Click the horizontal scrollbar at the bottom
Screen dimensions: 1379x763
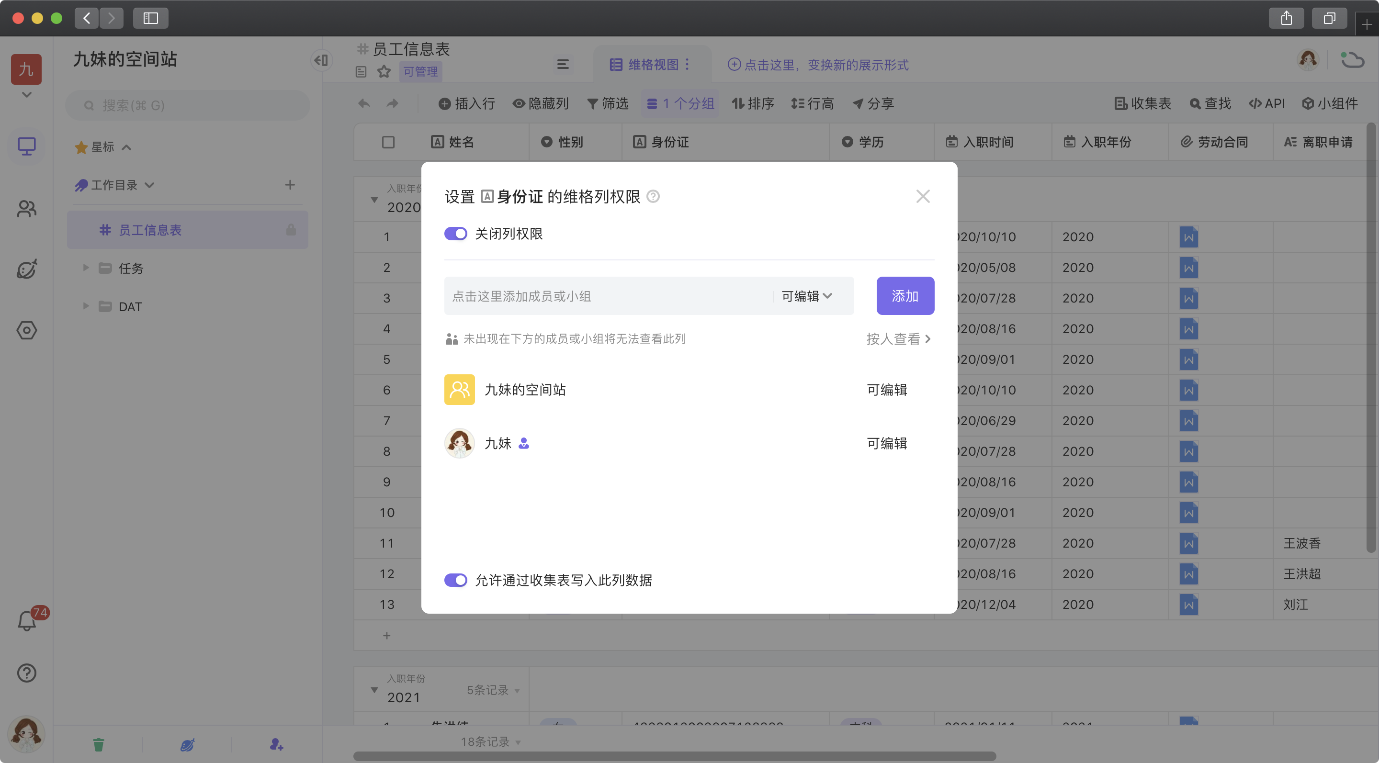coord(675,756)
